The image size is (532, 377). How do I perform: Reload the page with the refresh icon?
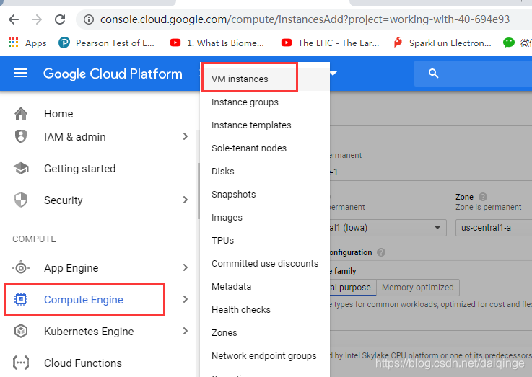click(60, 19)
